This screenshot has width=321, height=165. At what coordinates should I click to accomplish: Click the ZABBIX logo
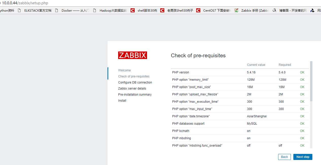(133, 55)
